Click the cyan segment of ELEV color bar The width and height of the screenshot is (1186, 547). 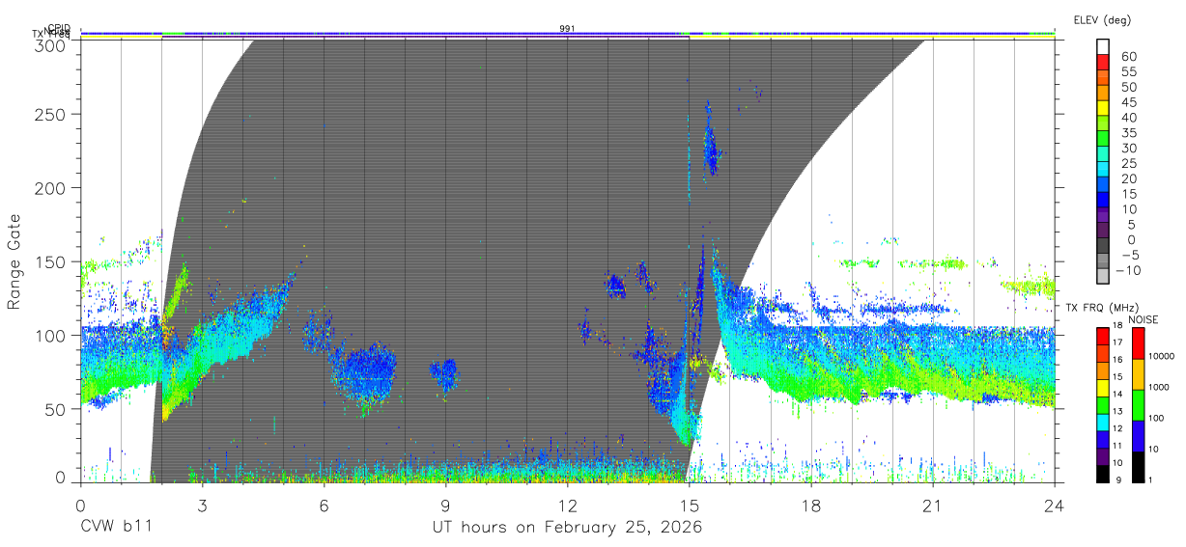[x=1103, y=169]
